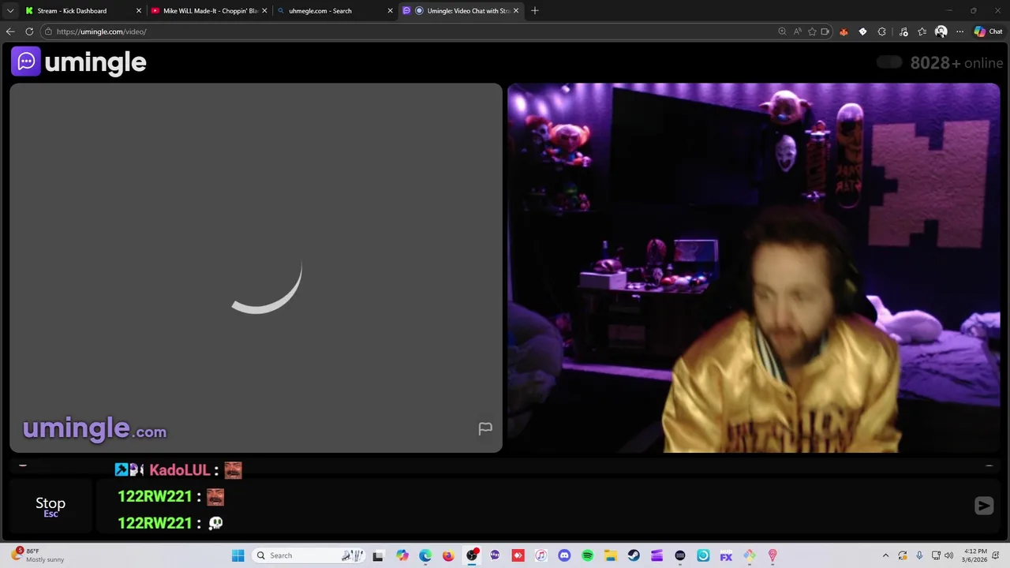The image size is (1010, 568).
Task: Select the Umingle Video Chat tab
Action: click(461, 11)
